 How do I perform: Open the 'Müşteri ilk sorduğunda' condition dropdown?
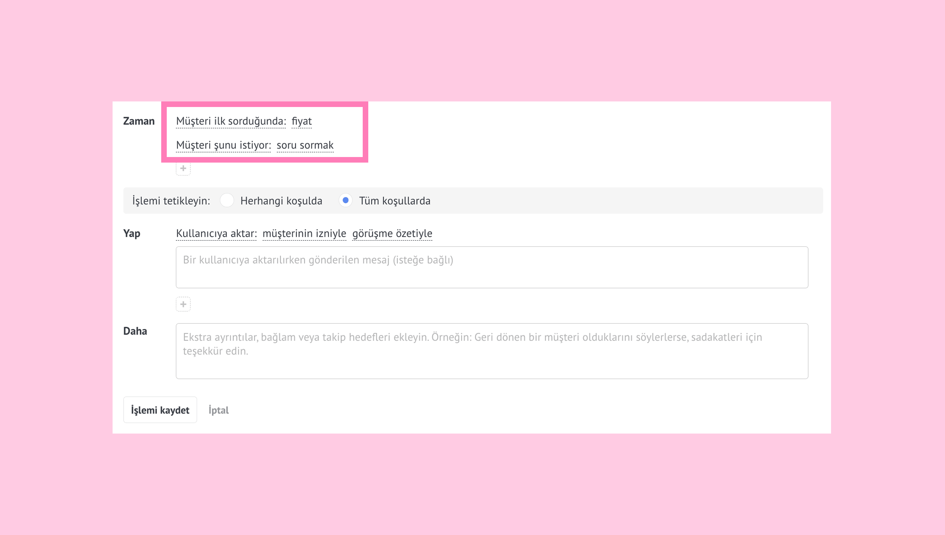[x=231, y=121]
